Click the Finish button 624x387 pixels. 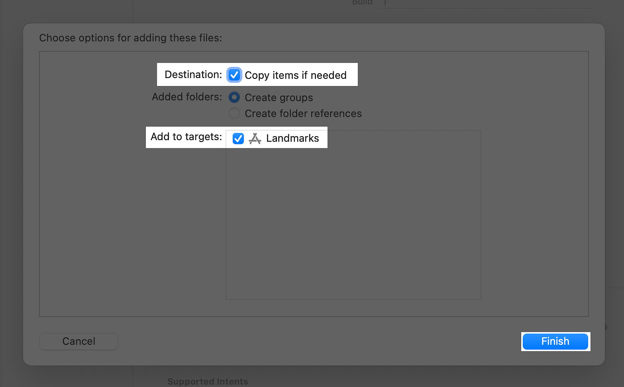[555, 341]
